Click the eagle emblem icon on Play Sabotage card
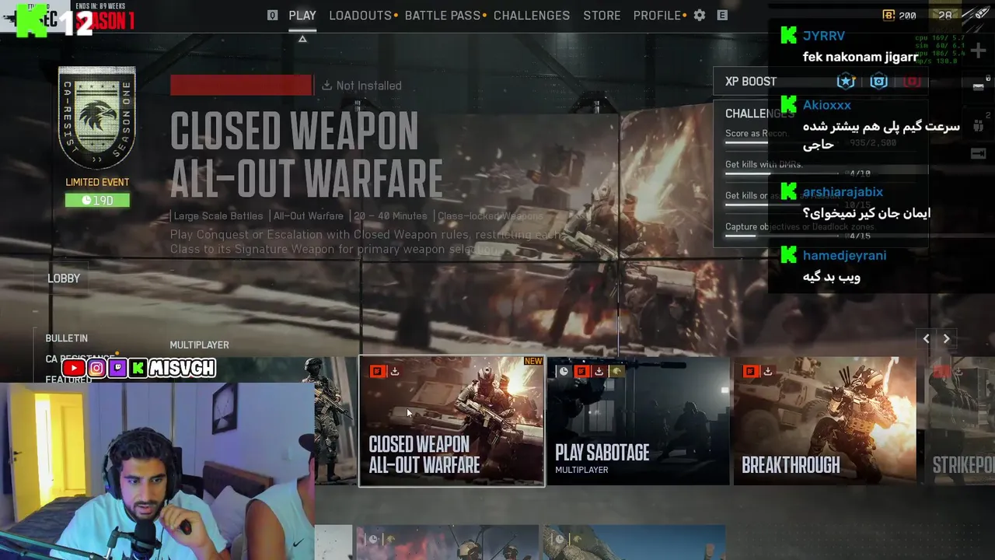995x560 pixels. pos(616,371)
